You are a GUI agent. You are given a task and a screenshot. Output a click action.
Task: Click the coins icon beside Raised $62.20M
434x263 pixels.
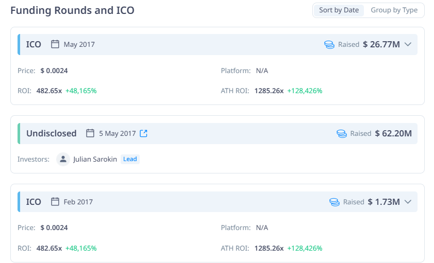pos(341,133)
